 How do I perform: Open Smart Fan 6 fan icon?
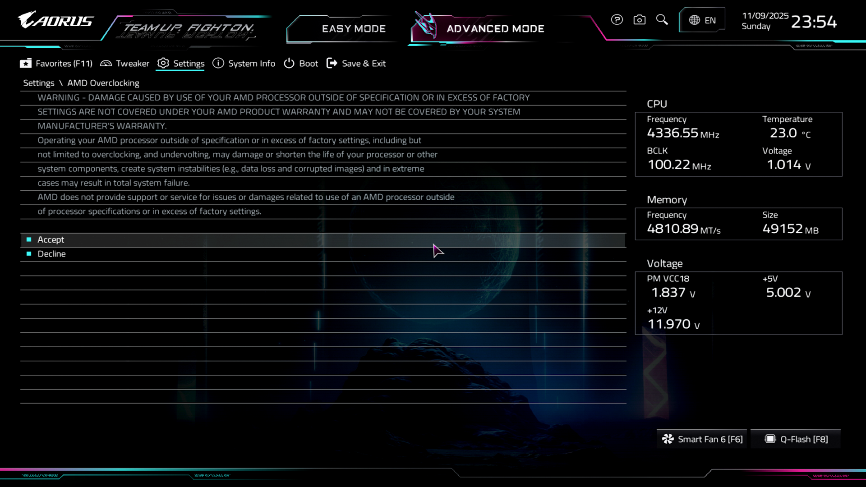(668, 439)
